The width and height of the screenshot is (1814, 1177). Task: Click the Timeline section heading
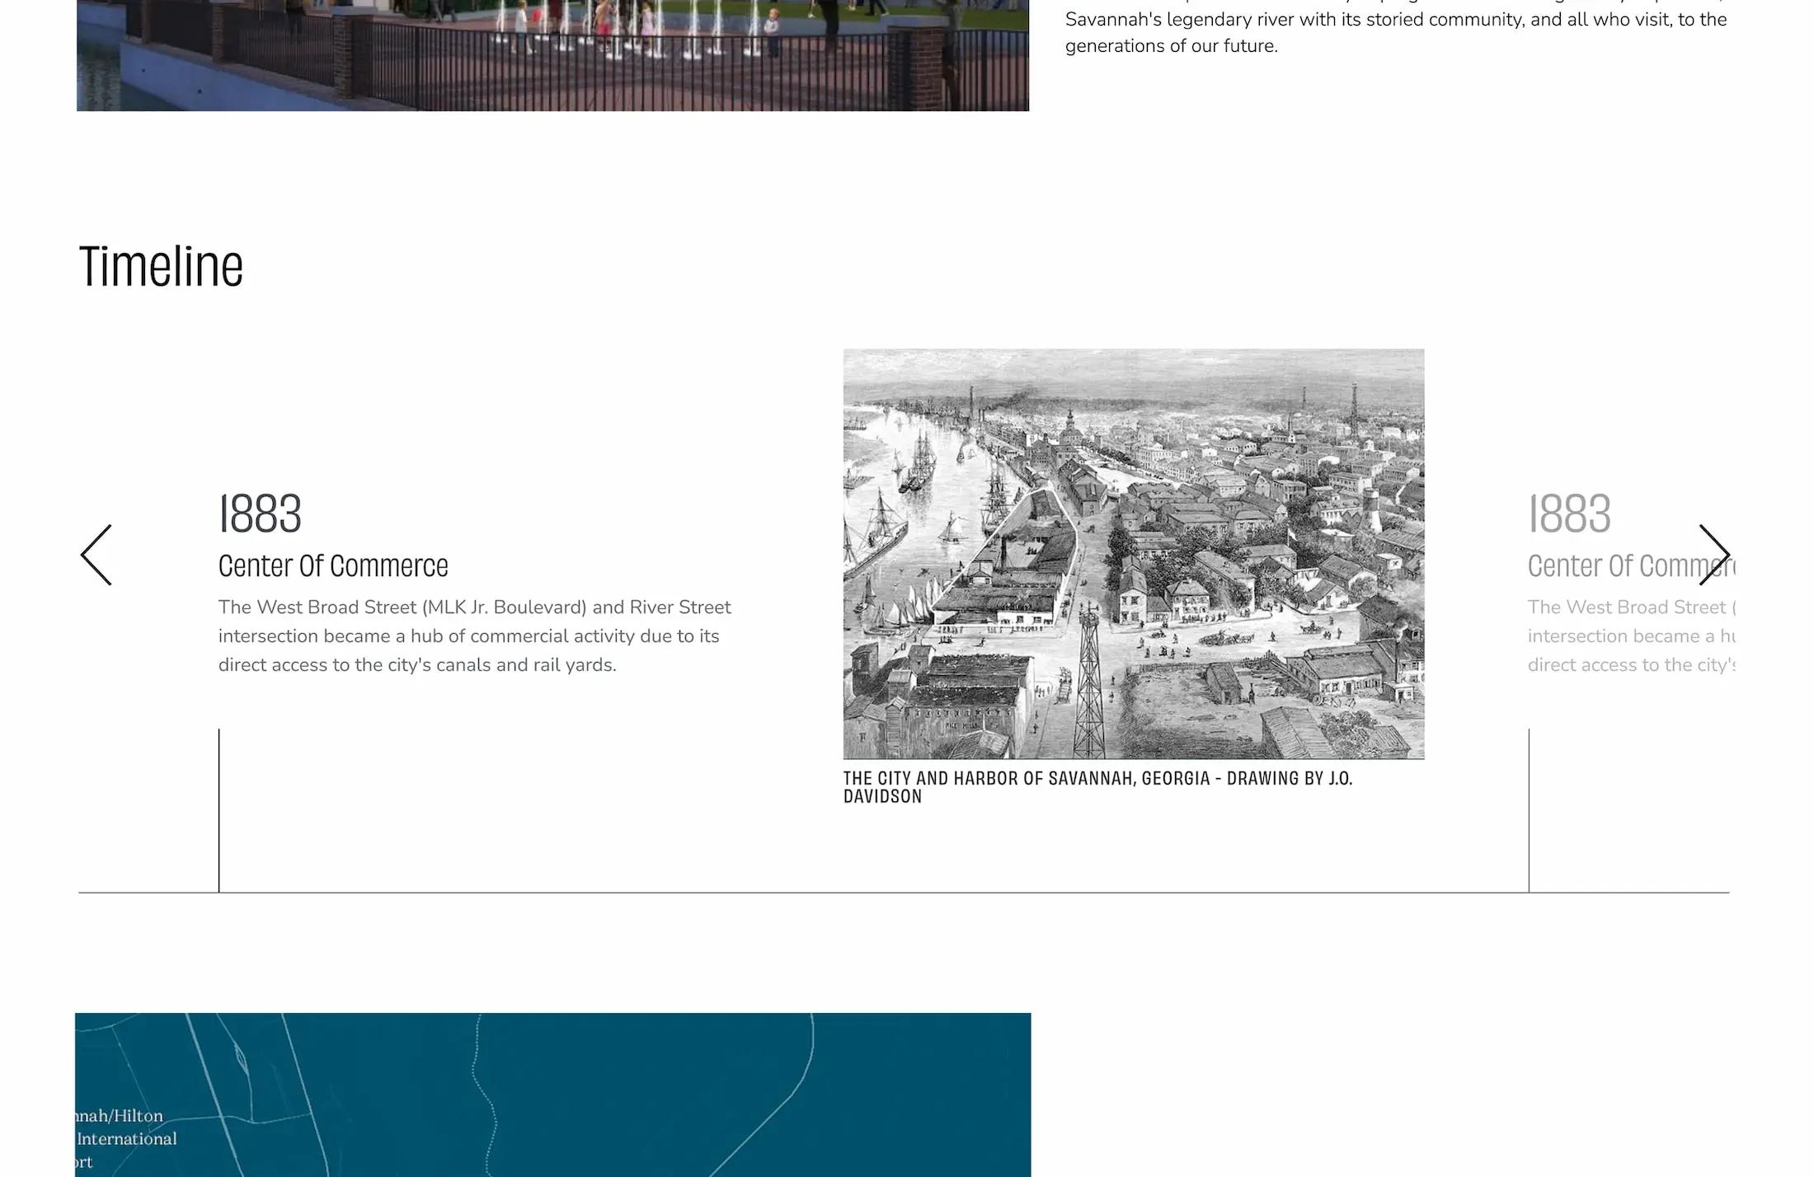click(162, 265)
